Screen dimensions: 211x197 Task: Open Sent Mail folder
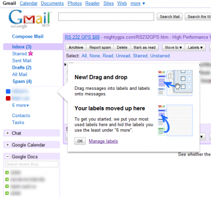point(22,60)
